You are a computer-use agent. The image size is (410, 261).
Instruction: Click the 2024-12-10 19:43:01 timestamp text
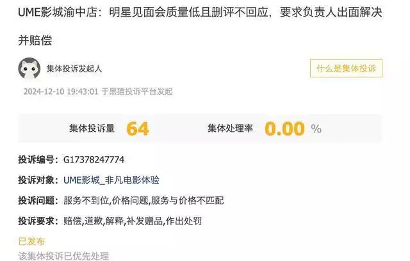pyautogui.click(x=61, y=91)
